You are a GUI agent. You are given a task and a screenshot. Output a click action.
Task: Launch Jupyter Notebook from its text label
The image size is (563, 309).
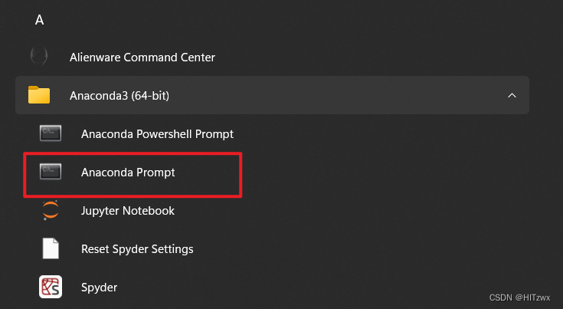click(x=128, y=211)
